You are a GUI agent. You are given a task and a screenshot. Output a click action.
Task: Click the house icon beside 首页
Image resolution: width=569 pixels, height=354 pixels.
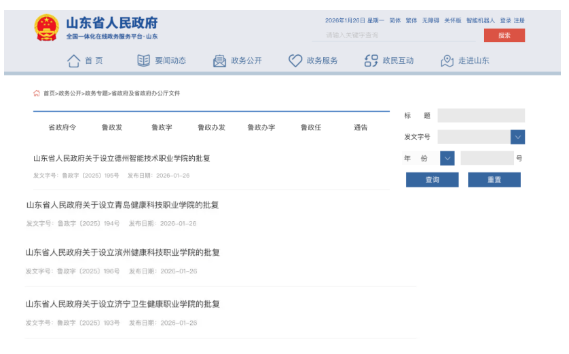click(x=73, y=61)
